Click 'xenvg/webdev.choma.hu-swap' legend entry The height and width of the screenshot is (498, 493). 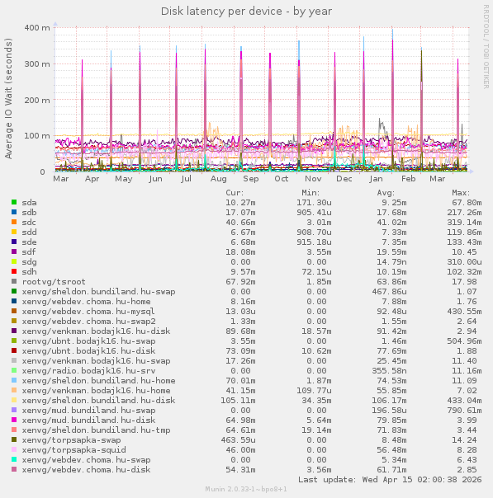click(86, 460)
